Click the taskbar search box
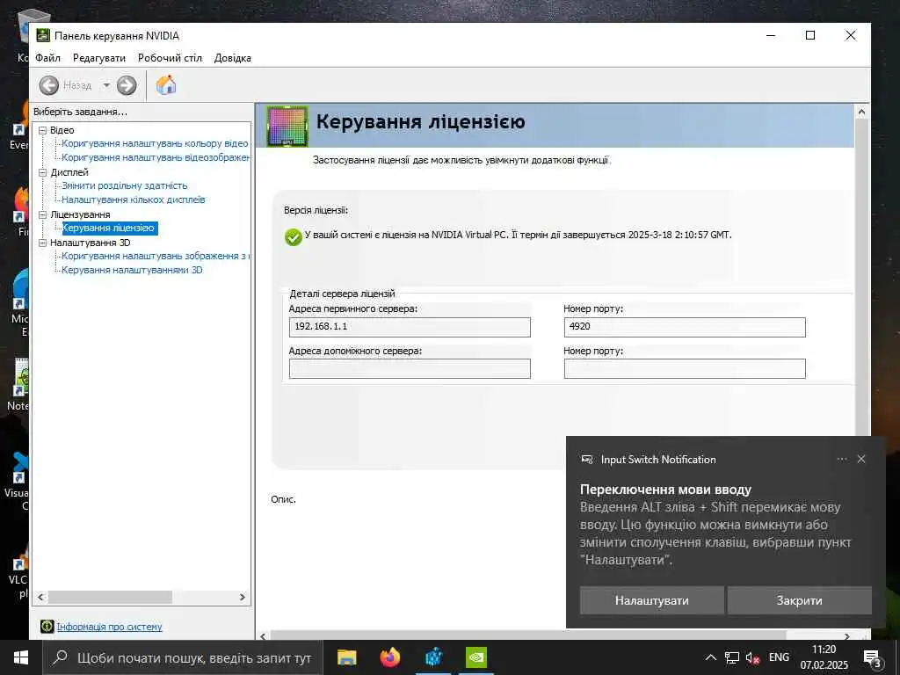 coord(183,657)
